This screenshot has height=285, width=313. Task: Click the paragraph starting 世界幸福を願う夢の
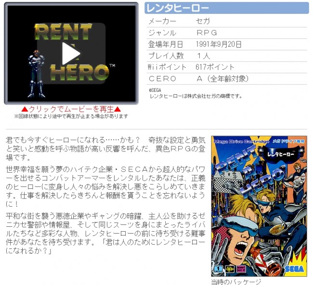[105, 186]
